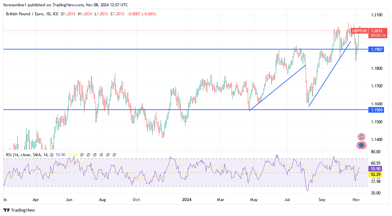The height and width of the screenshot is (216, 392).
Task: Click the 1.2100 price scale label
Action: (x=377, y=15)
